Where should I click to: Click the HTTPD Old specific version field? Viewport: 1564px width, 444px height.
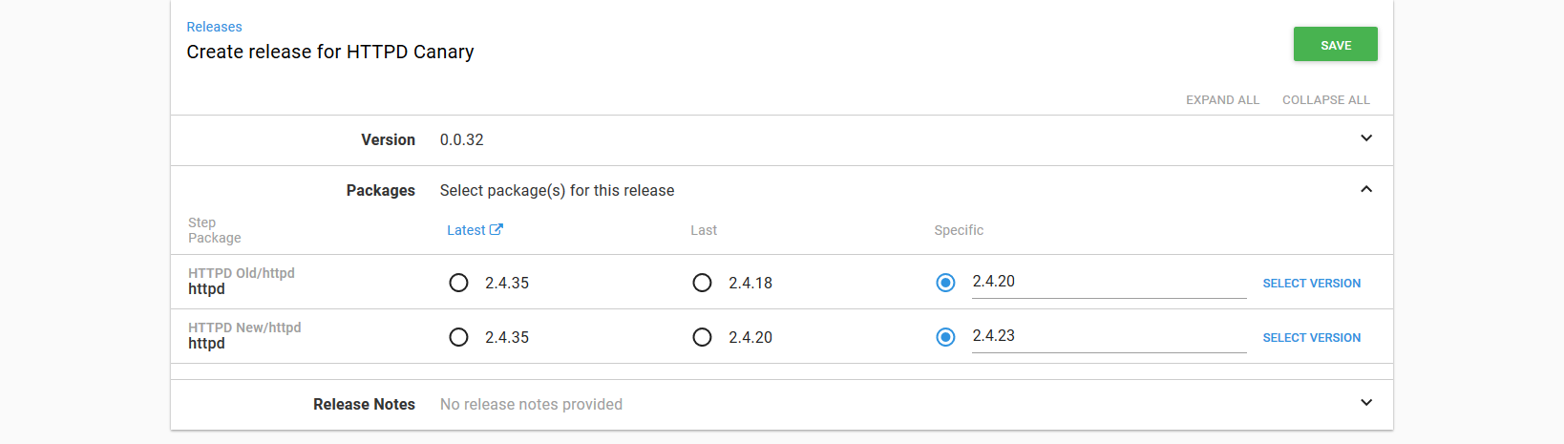click(x=1108, y=282)
